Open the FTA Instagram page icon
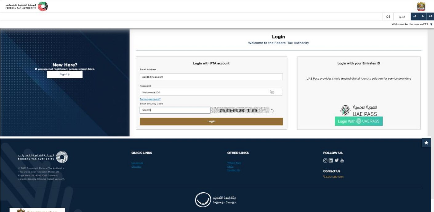 pyautogui.click(x=325, y=160)
